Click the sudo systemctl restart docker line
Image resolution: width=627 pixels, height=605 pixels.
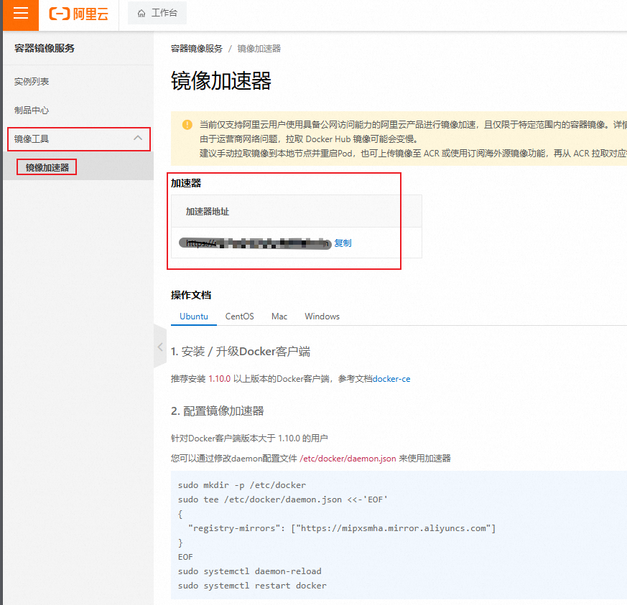[252, 586]
